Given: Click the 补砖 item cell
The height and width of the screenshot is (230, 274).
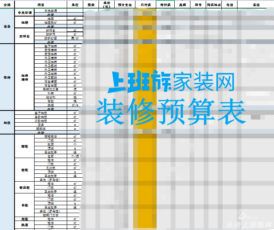Looking at the screenshot, I should 51,93.
